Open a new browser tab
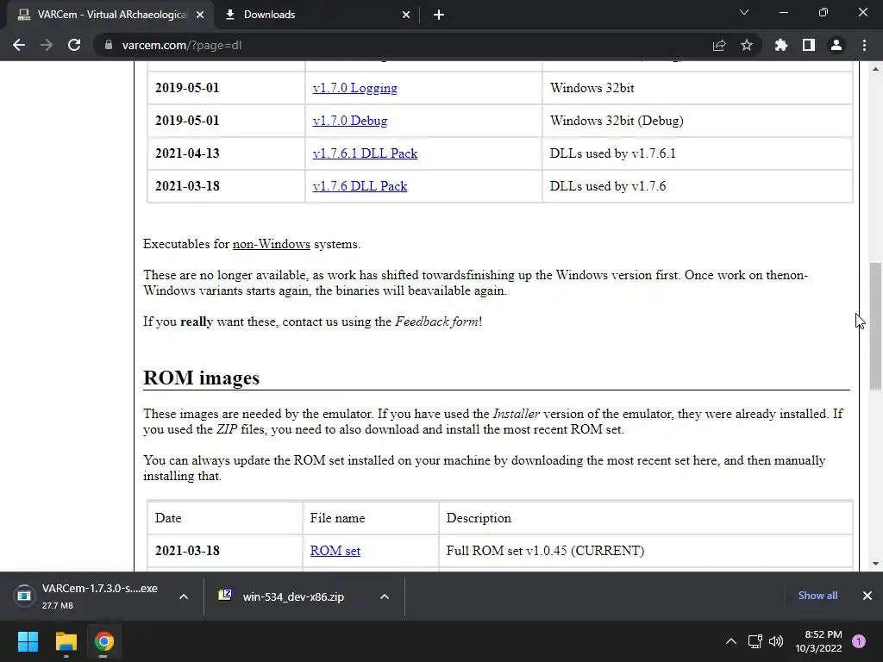 coord(439,15)
